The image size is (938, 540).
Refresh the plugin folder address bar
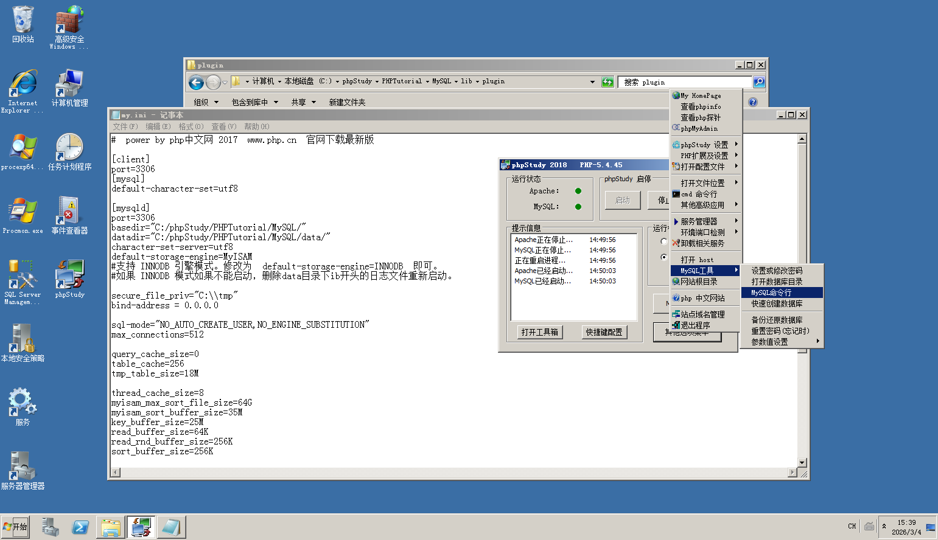tap(607, 82)
